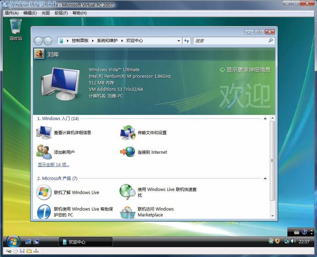Click 系统和维护 in the breadcrumb

[107, 41]
